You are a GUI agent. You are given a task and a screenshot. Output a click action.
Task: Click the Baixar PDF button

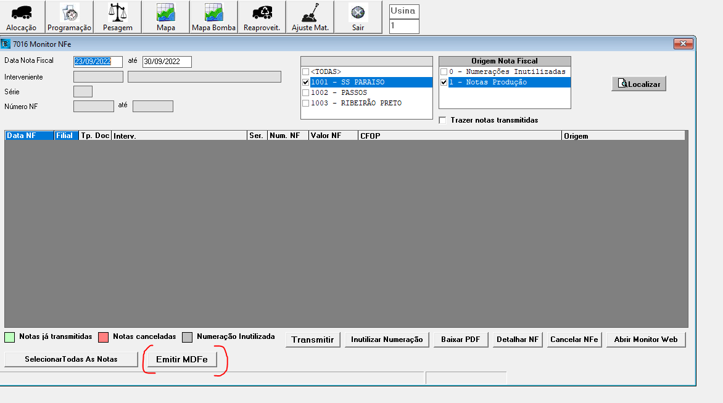[461, 340]
